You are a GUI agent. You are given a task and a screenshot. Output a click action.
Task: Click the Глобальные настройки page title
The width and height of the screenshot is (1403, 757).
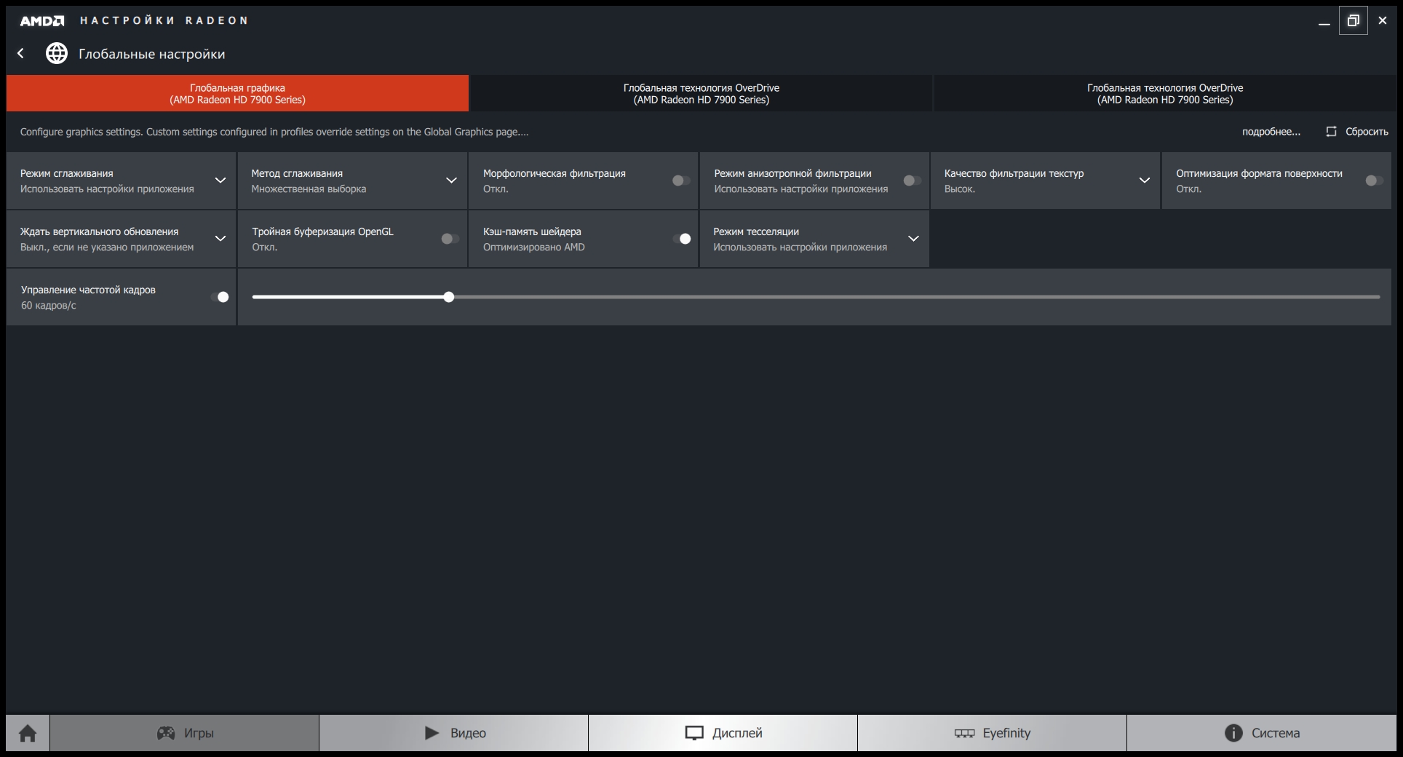(x=151, y=54)
